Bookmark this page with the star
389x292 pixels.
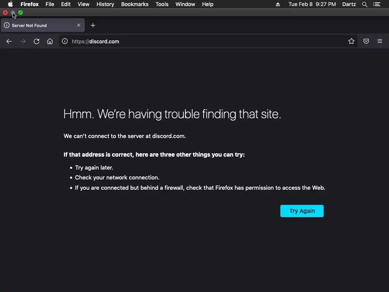[351, 41]
